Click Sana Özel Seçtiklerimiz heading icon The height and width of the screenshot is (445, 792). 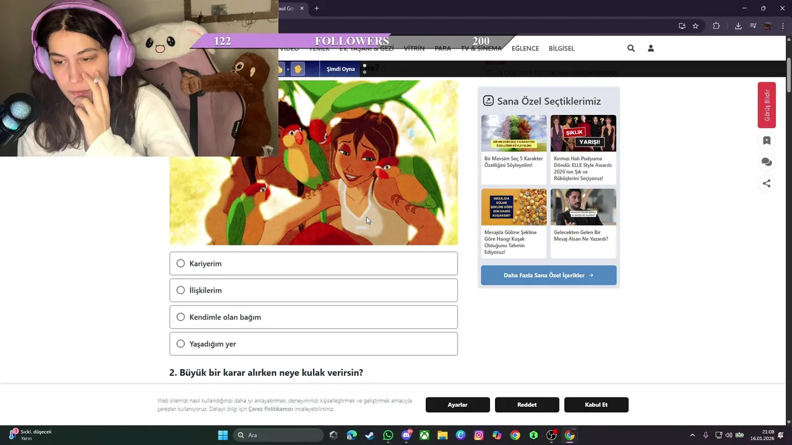(x=488, y=101)
